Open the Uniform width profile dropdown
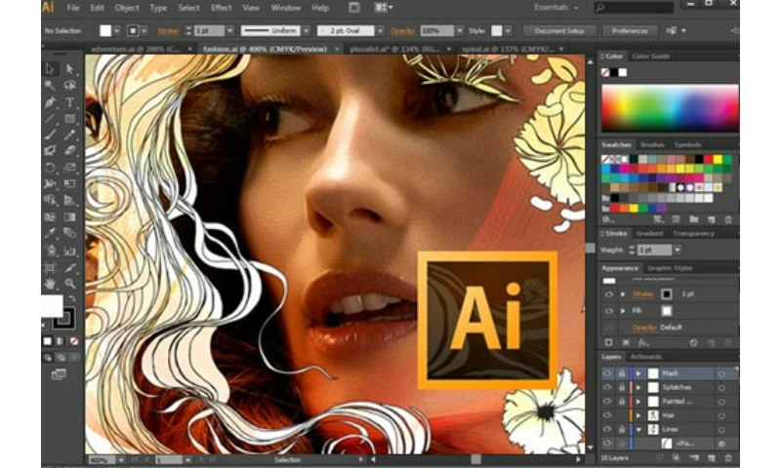 (x=307, y=31)
